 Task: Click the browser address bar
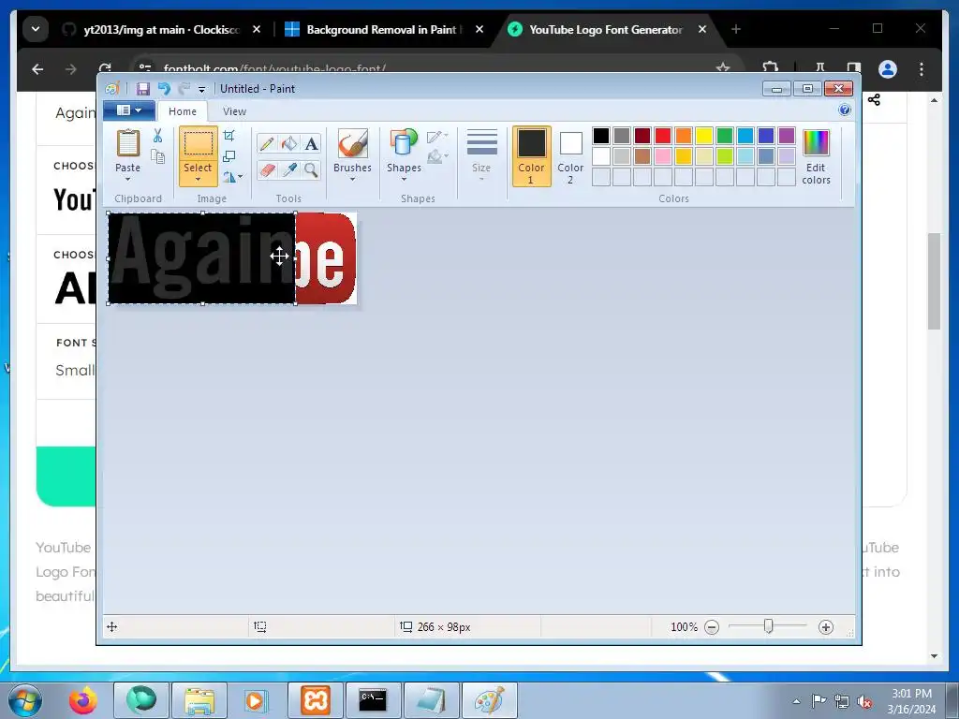click(428, 67)
